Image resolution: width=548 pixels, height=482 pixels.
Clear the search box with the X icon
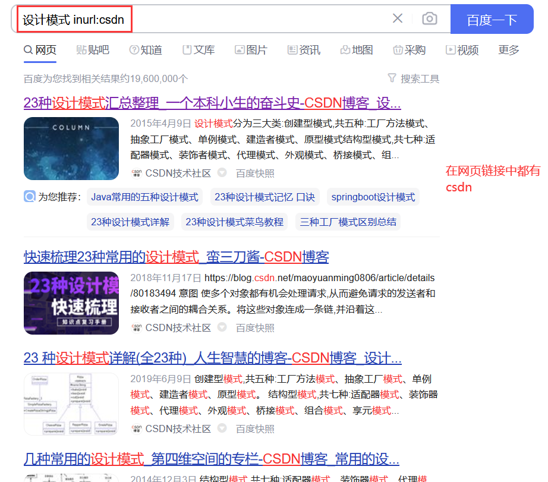[x=398, y=18]
